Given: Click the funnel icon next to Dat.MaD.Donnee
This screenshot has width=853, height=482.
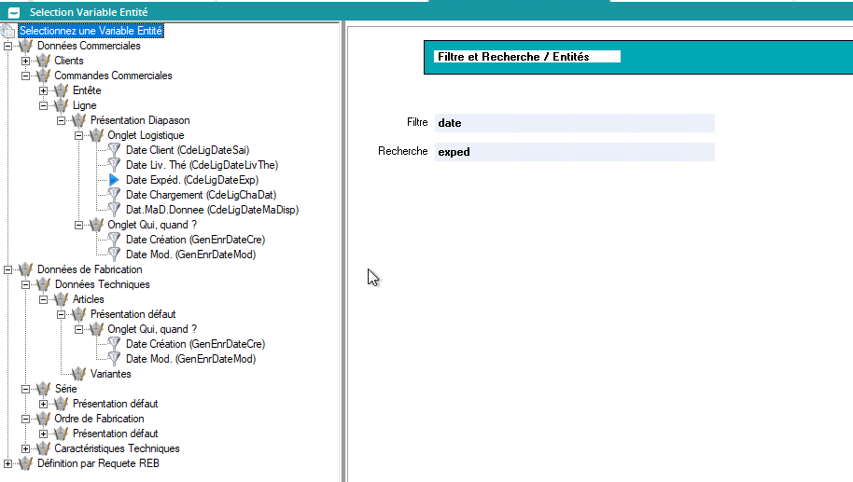Looking at the screenshot, I should (115, 210).
